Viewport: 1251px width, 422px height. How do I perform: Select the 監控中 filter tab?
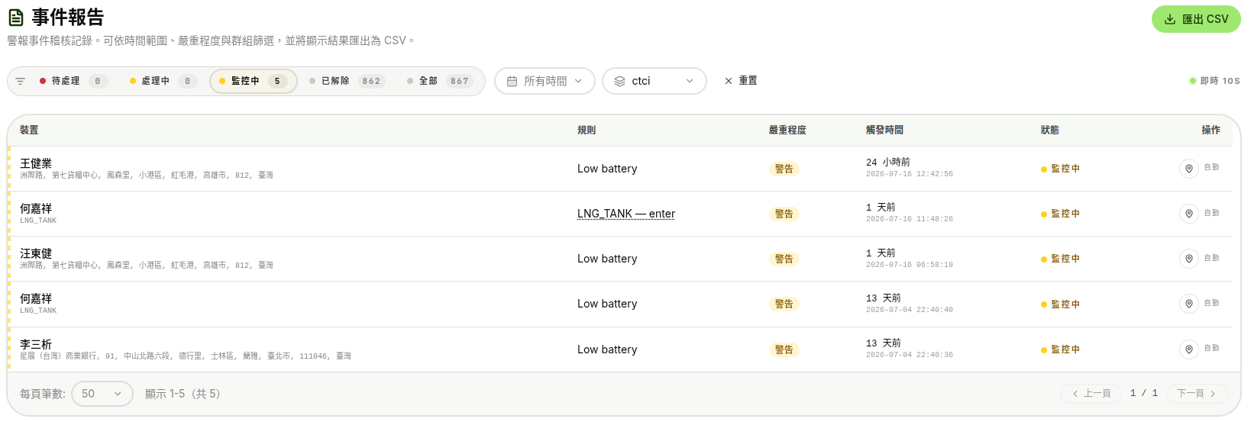pyautogui.click(x=254, y=81)
